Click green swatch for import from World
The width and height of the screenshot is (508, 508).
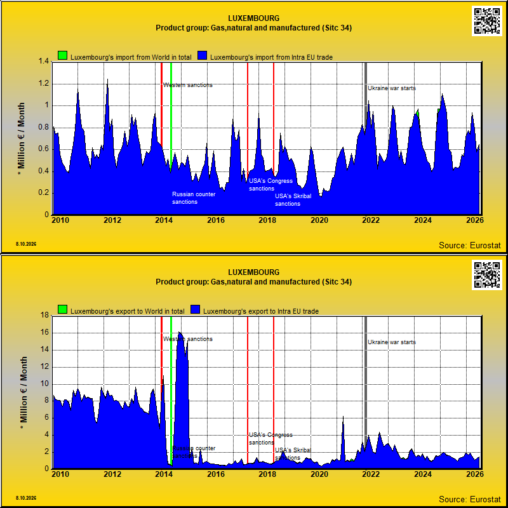pos(62,55)
